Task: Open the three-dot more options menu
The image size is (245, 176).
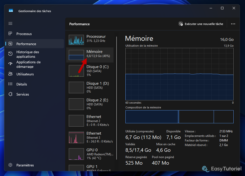Action: (x=233, y=24)
